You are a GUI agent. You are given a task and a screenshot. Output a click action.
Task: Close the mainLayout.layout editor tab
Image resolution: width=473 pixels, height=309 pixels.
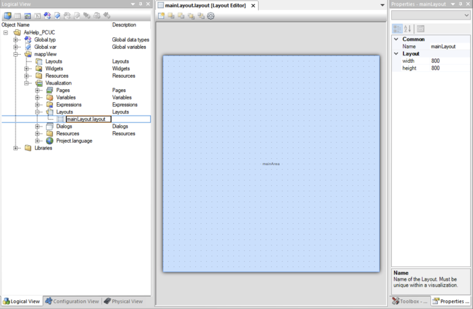pos(253,5)
